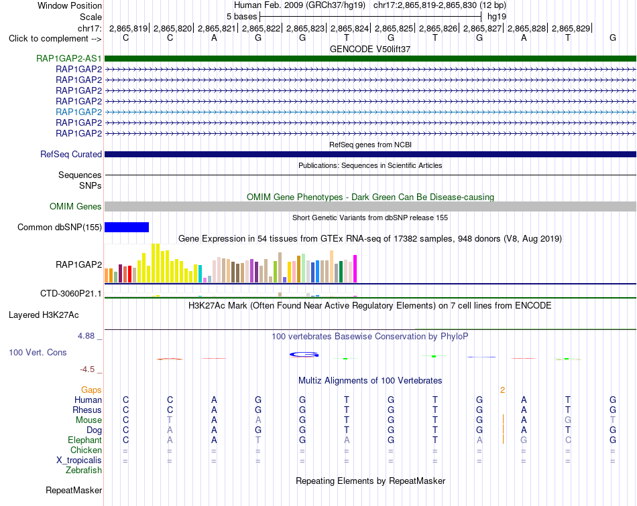Screen dimensions: 637x506
Task: Click the faded G in Mouse alignment row
Action: 568,420
